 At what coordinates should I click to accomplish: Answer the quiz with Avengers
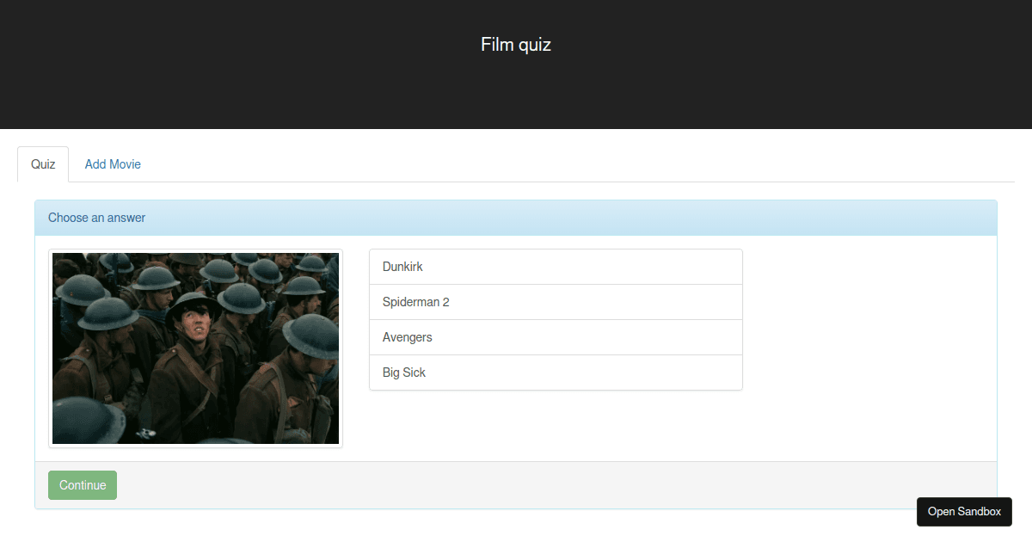coord(556,337)
